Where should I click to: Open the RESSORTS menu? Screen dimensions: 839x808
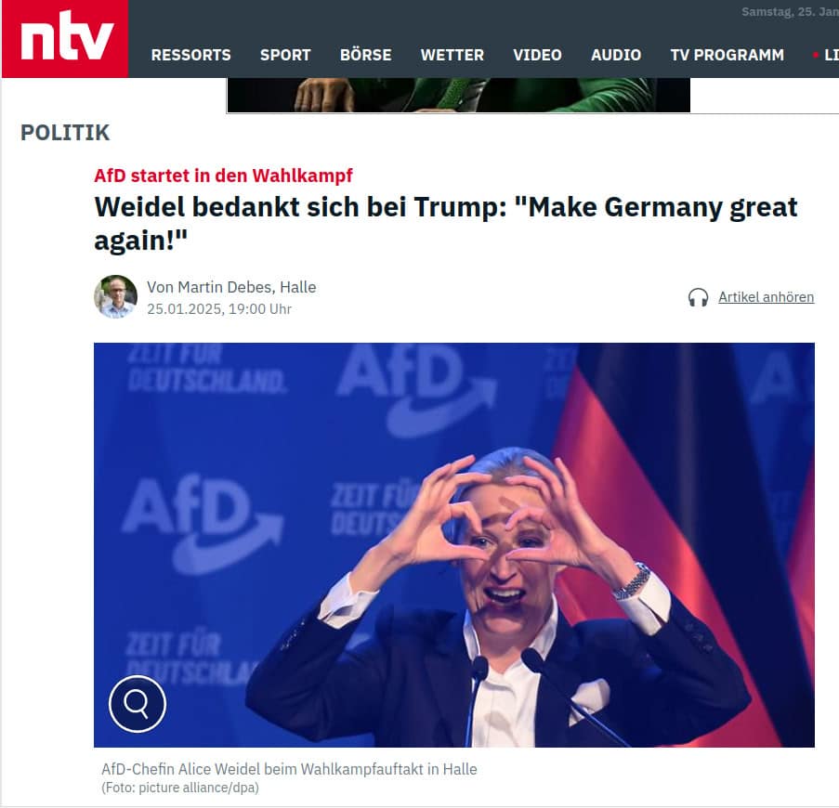191,55
